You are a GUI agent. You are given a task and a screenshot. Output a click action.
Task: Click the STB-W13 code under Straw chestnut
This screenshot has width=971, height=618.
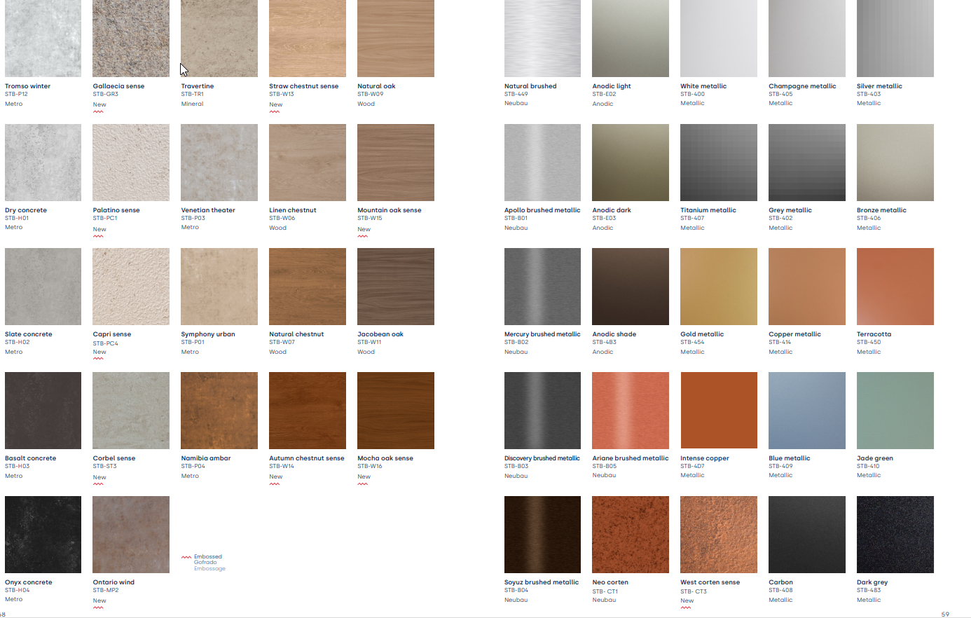(282, 94)
